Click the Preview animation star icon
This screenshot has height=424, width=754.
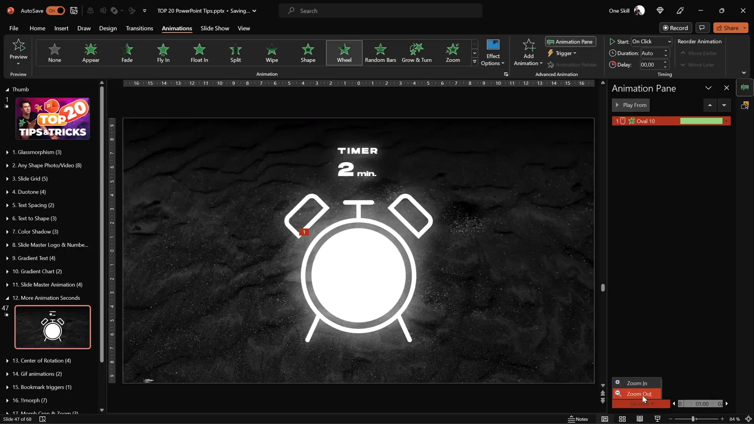click(18, 46)
